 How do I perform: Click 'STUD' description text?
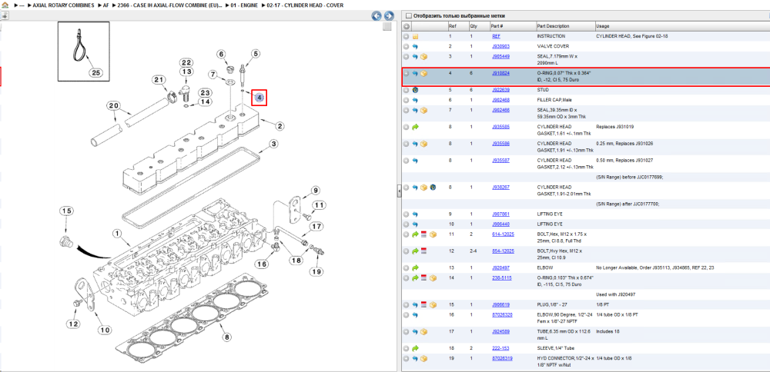point(543,90)
